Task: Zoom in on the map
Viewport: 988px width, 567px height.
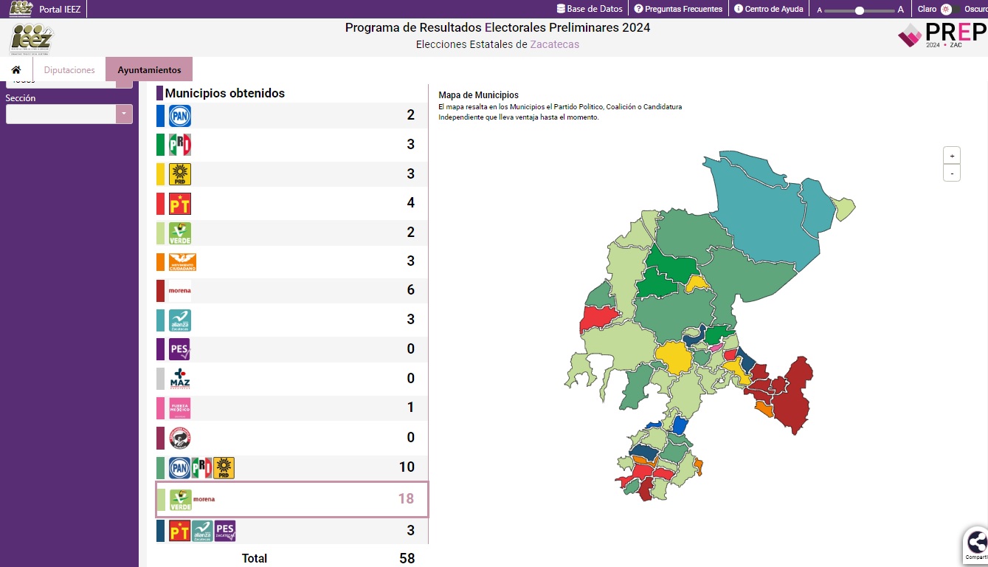Action: click(952, 156)
